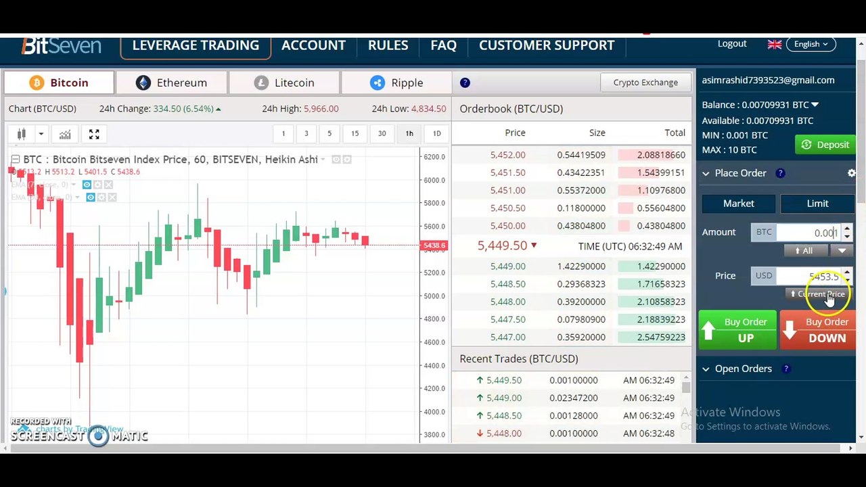Select the 3 minute timeframe

pyautogui.click(x=306, y=133)
